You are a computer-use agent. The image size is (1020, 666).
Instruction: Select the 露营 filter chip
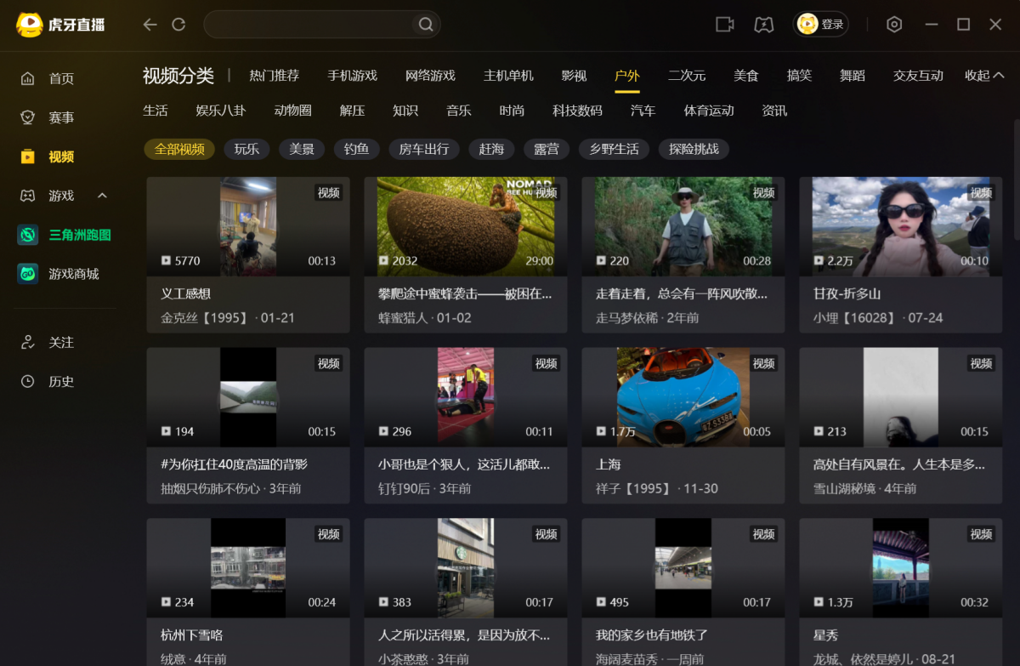[546, 150]
